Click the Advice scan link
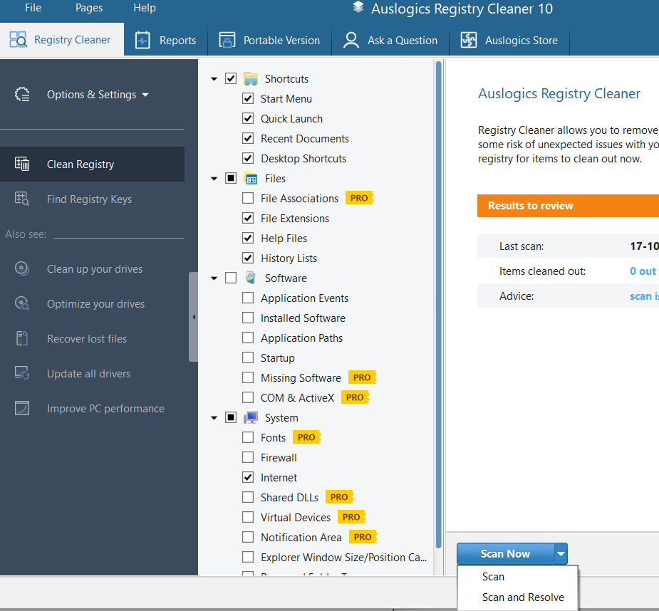The image size is (659, 611). click(644, 296)
